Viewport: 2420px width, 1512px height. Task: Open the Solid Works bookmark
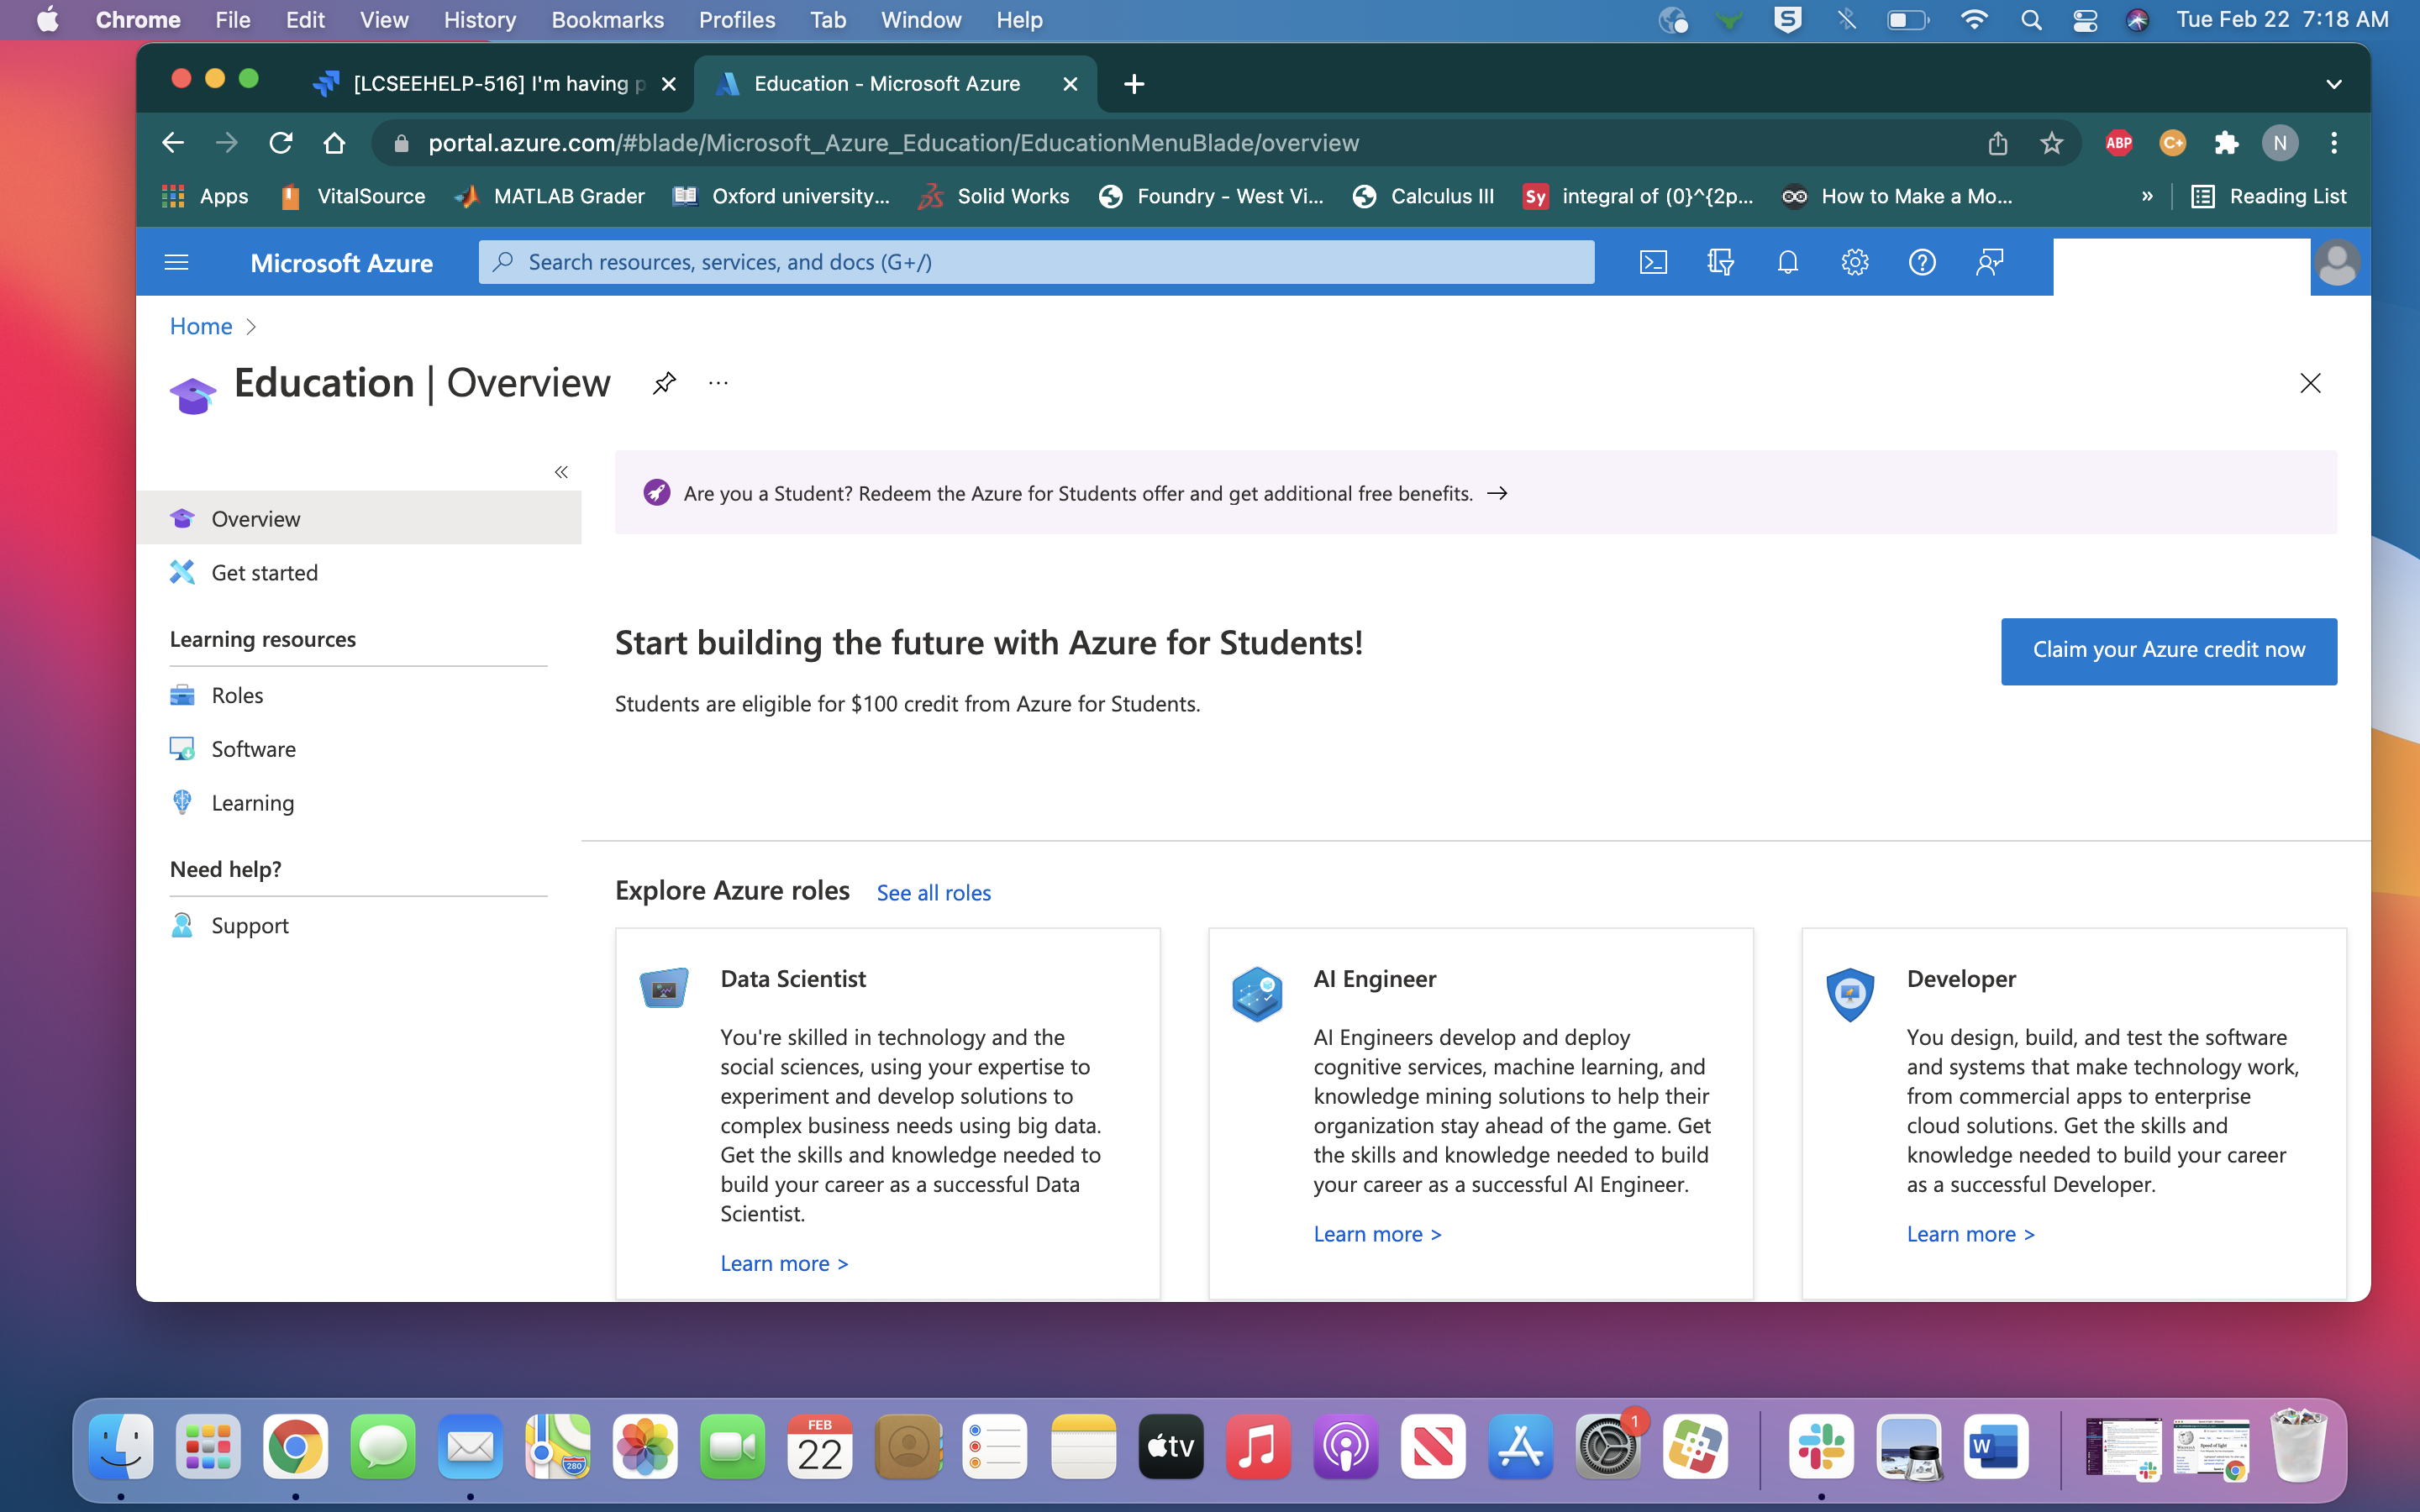[994, 196]
